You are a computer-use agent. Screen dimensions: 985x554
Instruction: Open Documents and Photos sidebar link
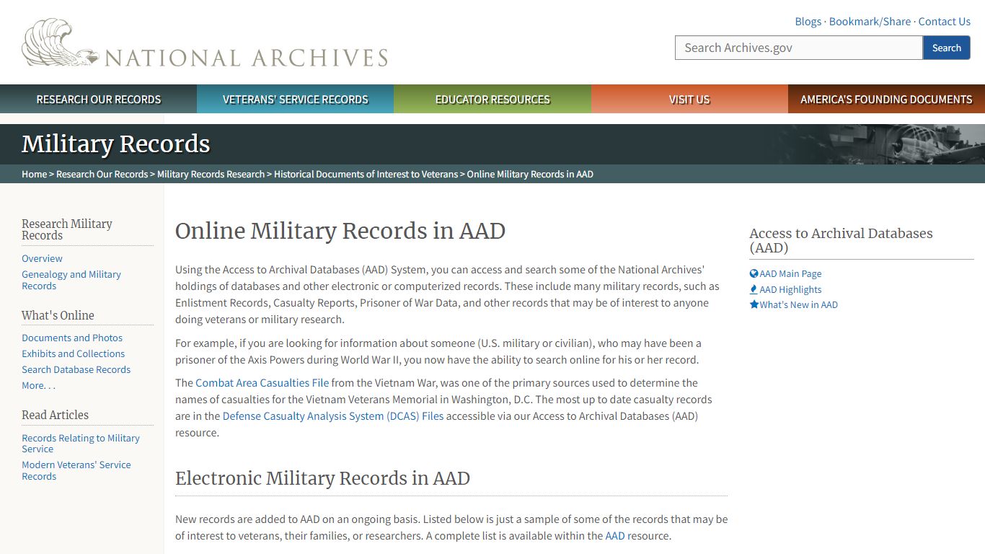click(x=72, y=338)
